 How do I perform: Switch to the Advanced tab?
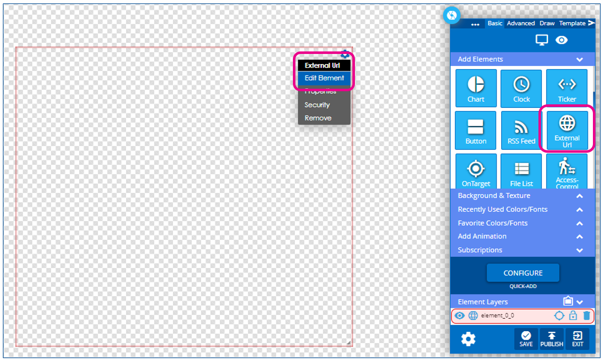click(x=520, y=23)
